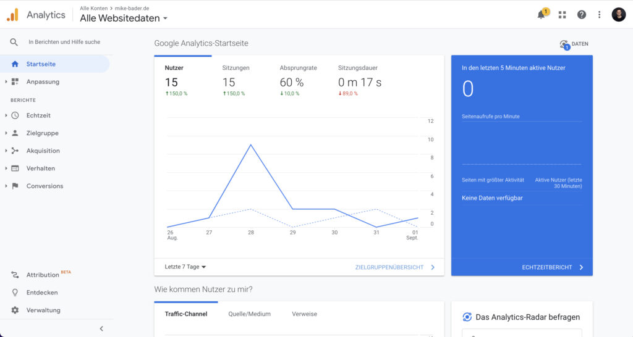Click the help question mark icon
This screenshot has width=633, height=337.
coord(581,15)
